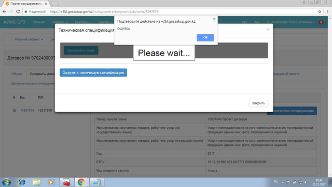Click the Услуга value text

[212, 170]
